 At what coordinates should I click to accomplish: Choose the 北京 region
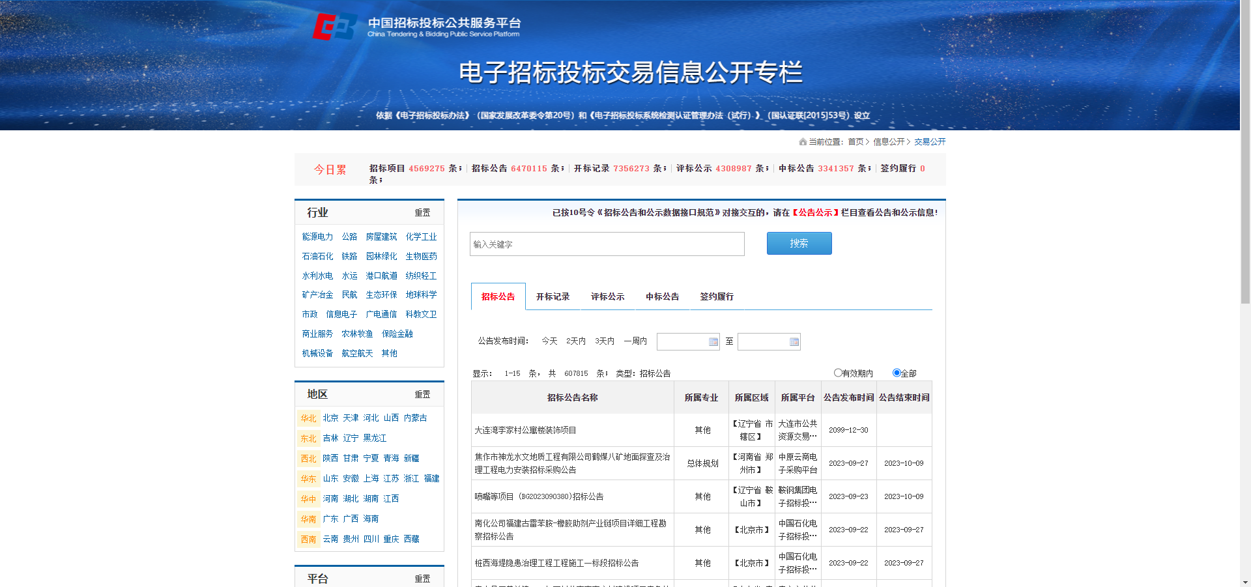(330, 418)
